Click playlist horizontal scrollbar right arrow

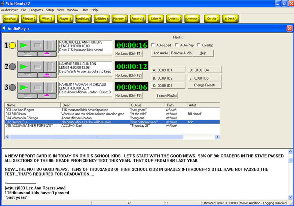click(217, 137)
